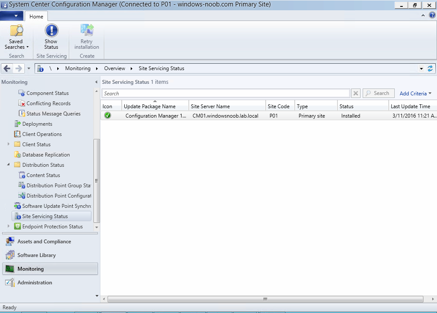Open the blue application menu dropdown

12,16
